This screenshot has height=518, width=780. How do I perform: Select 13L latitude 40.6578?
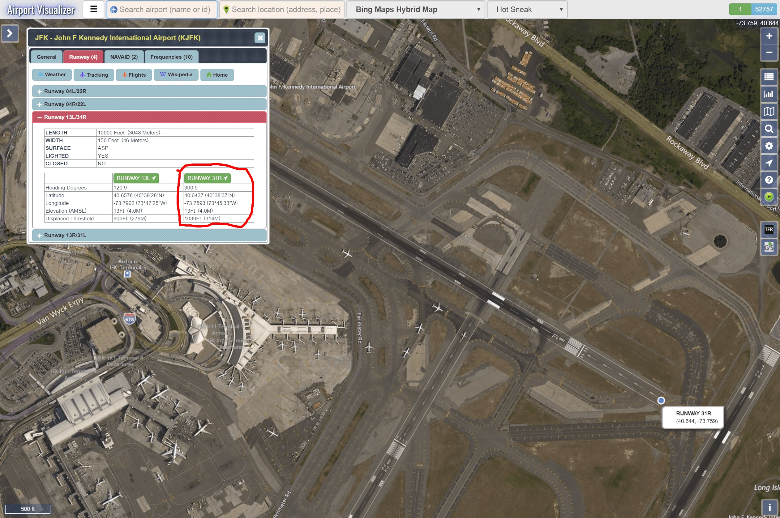coord(139,195)
